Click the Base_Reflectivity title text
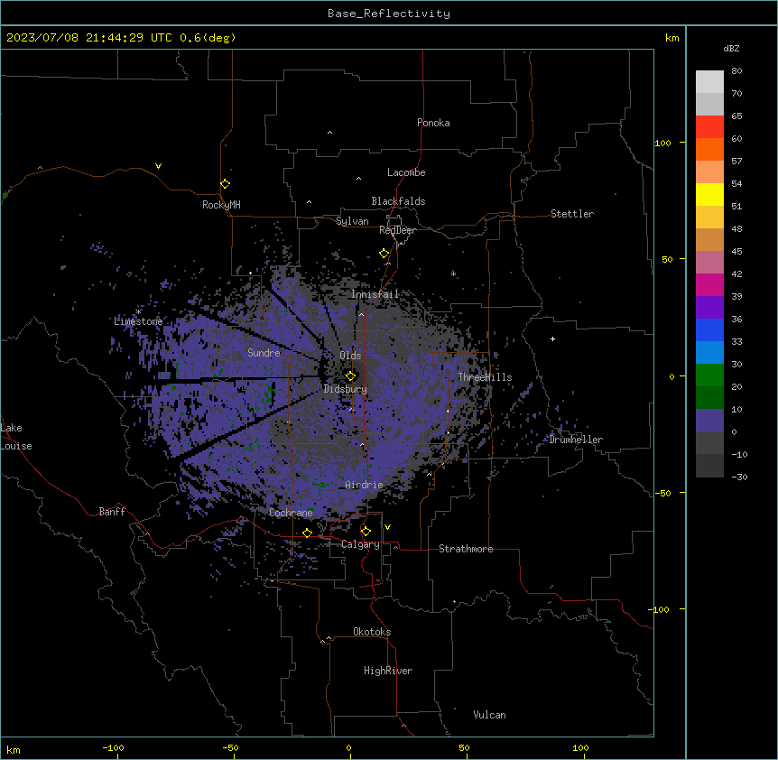 pos(389,14)
